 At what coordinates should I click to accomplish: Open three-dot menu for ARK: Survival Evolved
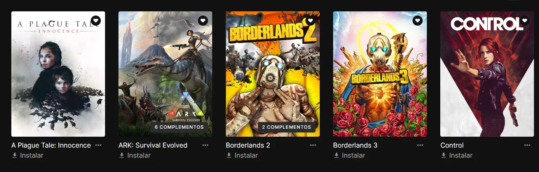click(x=205, y=145)
